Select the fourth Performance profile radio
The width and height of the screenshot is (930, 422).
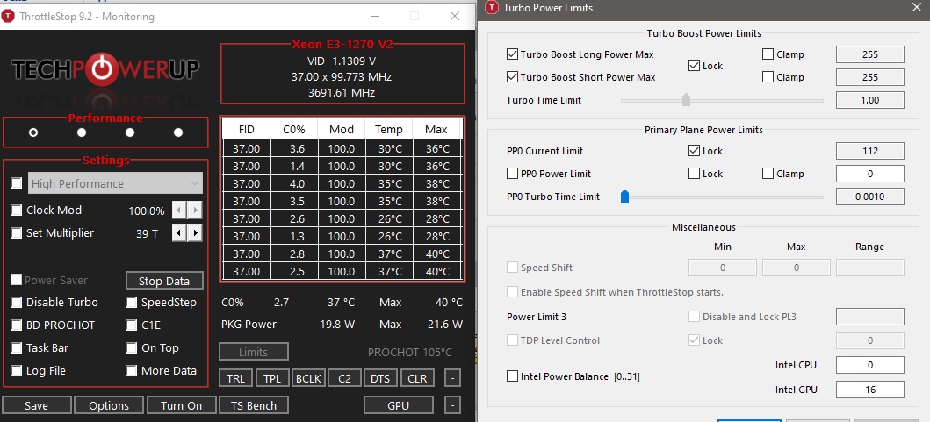click(178, 132)
